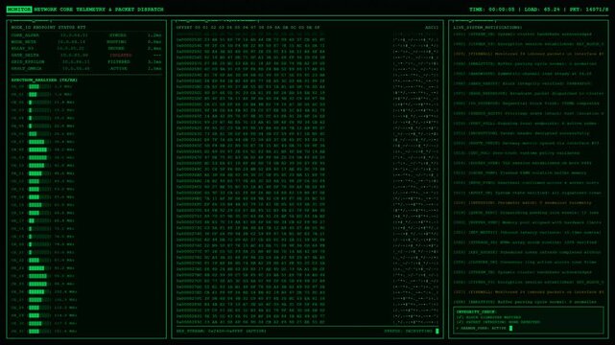This screenshot has width=615, height=345.
Task: Click the red ISOLATED status value
Action: click(121, 56)
